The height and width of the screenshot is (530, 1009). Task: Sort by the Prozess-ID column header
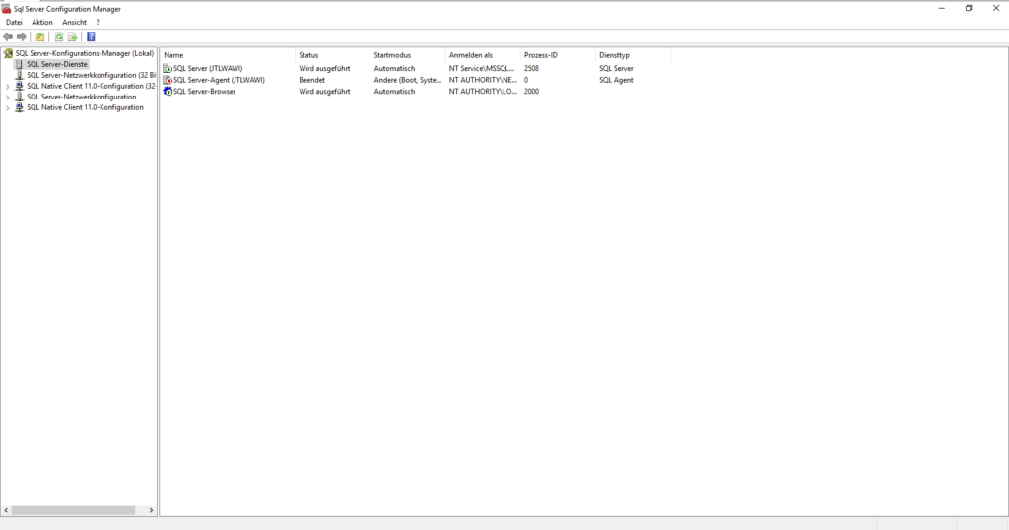coord(558,55)
